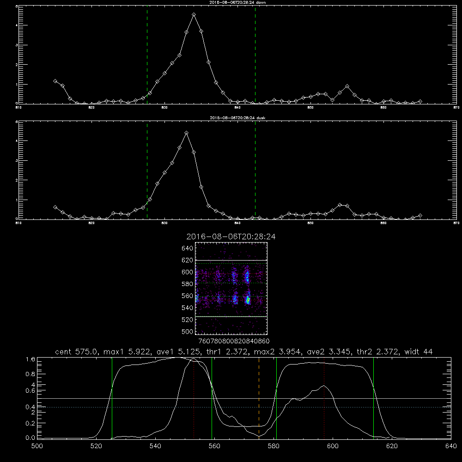Click the right green dashed line in the dusk plot
The width and height of the screenshot is (462, 462).
(255, 170)
